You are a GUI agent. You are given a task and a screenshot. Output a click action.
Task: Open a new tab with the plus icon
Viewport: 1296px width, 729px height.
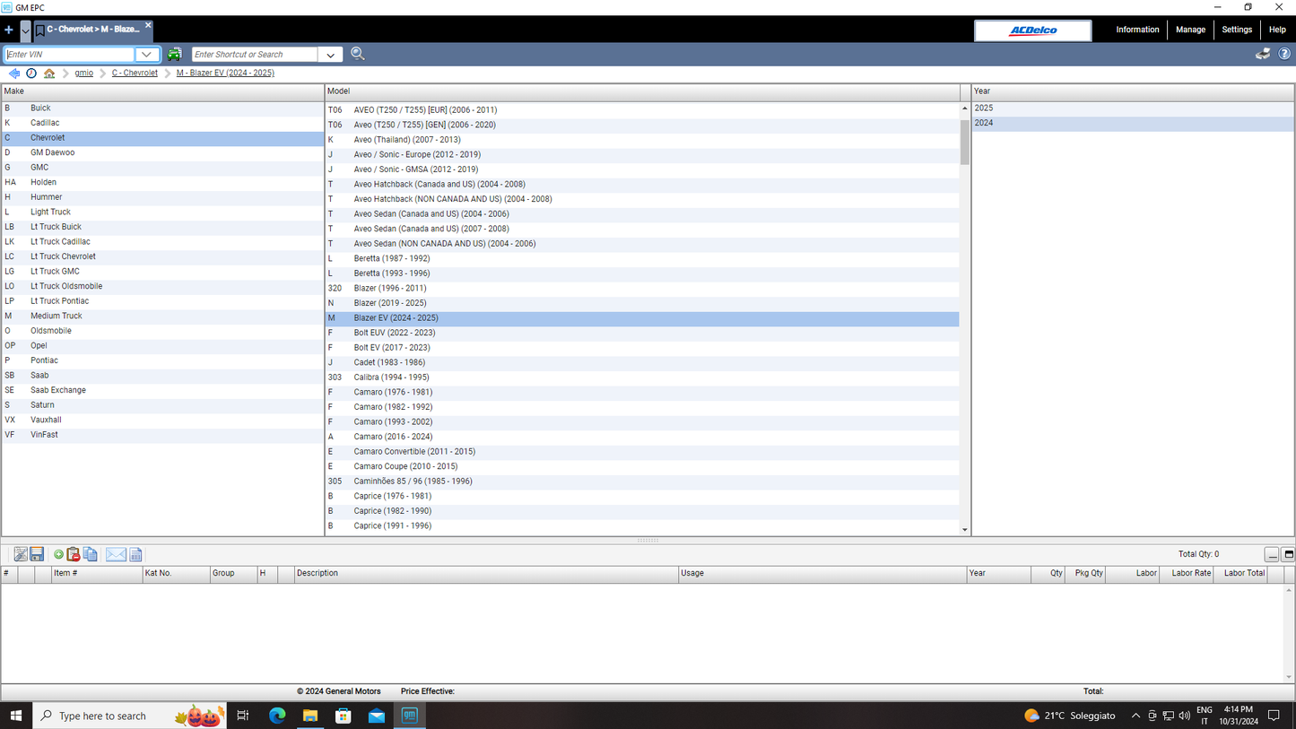click(9, 30)
